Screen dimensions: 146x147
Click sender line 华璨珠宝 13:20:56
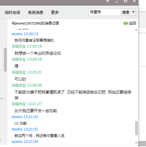click(x=27, y=85)
